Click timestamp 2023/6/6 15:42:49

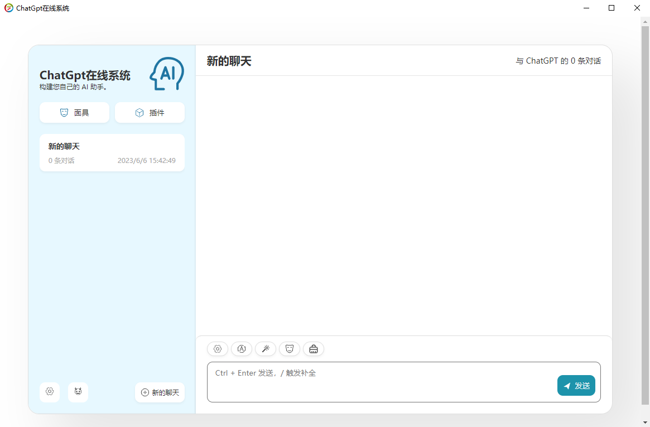tap(146, 160)
